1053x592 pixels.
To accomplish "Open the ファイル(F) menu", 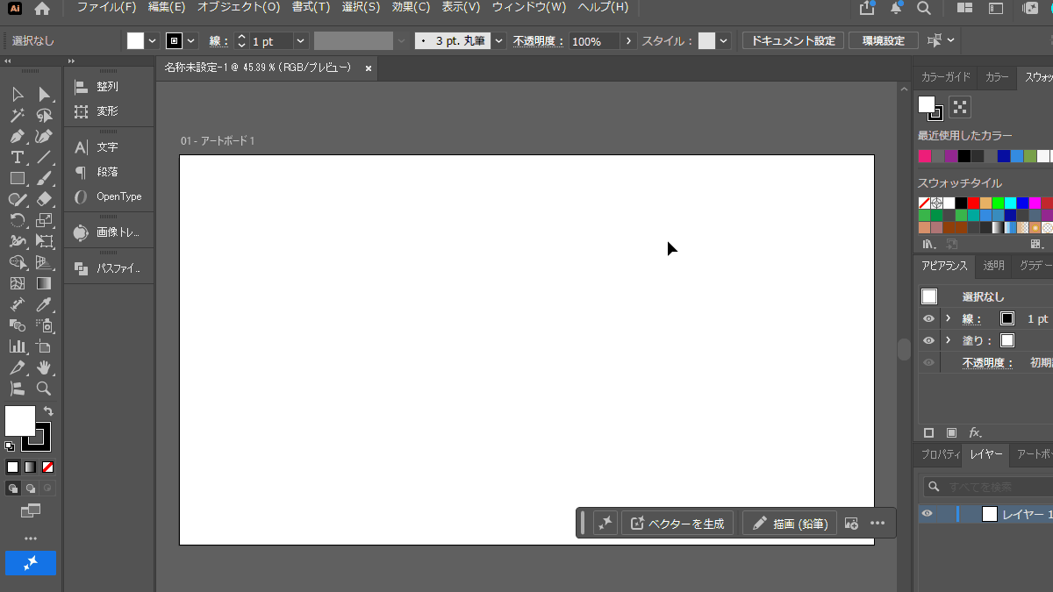I will click(106, 7).
